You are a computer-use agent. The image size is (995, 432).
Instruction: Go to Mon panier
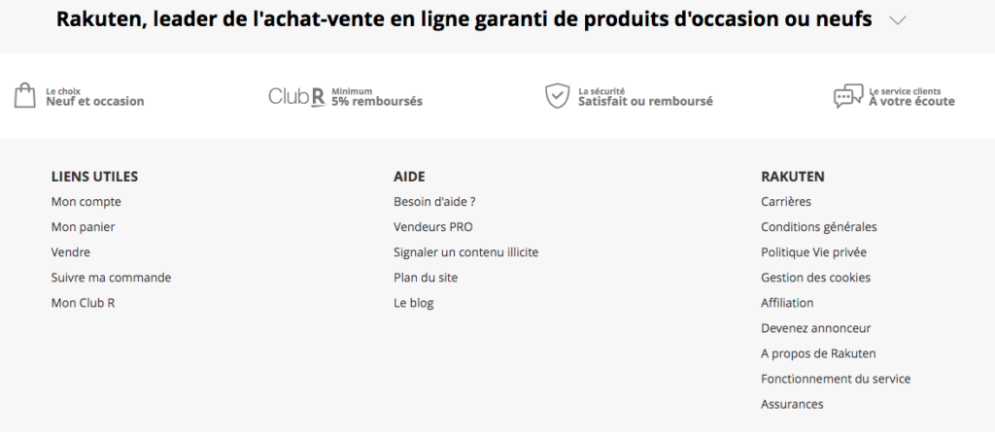pos(84,227)
